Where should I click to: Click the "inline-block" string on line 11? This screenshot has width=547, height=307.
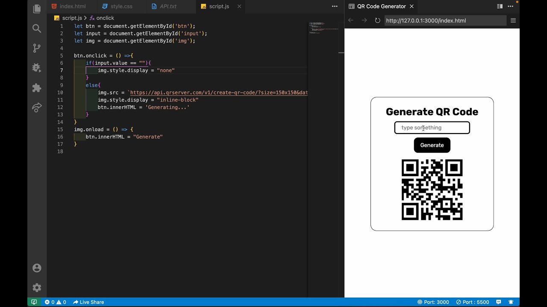[x=178, y=100]
